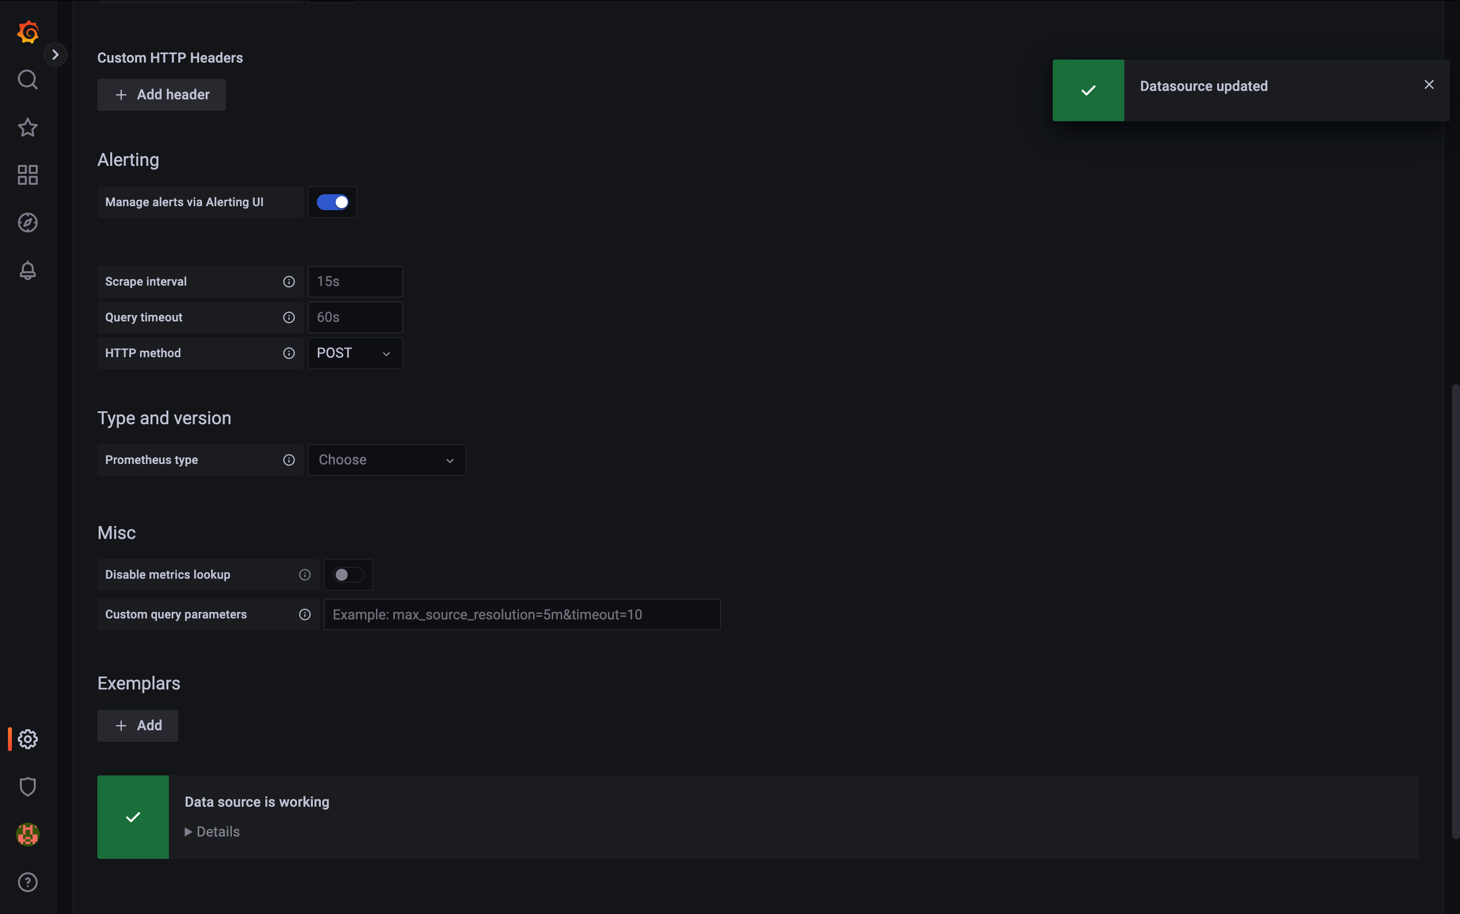
Task: Expand Details under Data source is working
Action: point(212,832)
